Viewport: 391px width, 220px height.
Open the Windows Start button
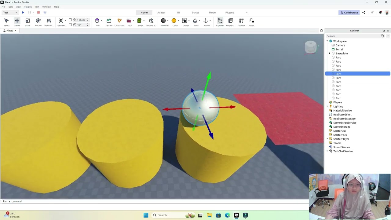(x=146, y=215)
